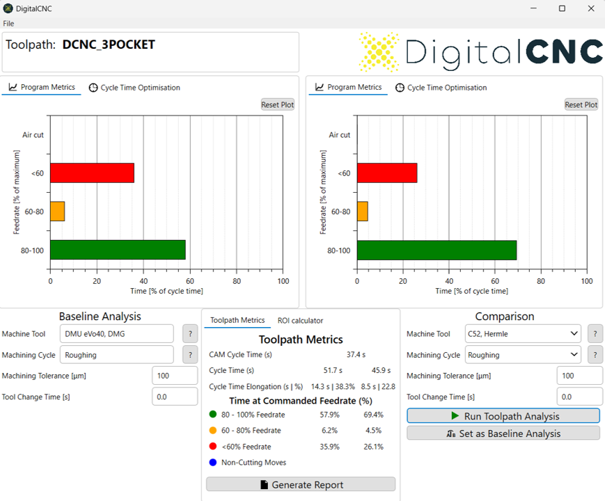605x501 pixels.
Task: Expand the comparison Machining Cycle dropdown
Action: click(x=522, y=355)
